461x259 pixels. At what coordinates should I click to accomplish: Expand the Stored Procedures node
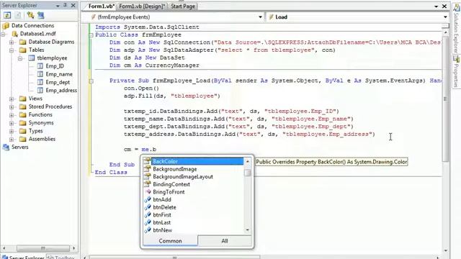coord(12,107)
